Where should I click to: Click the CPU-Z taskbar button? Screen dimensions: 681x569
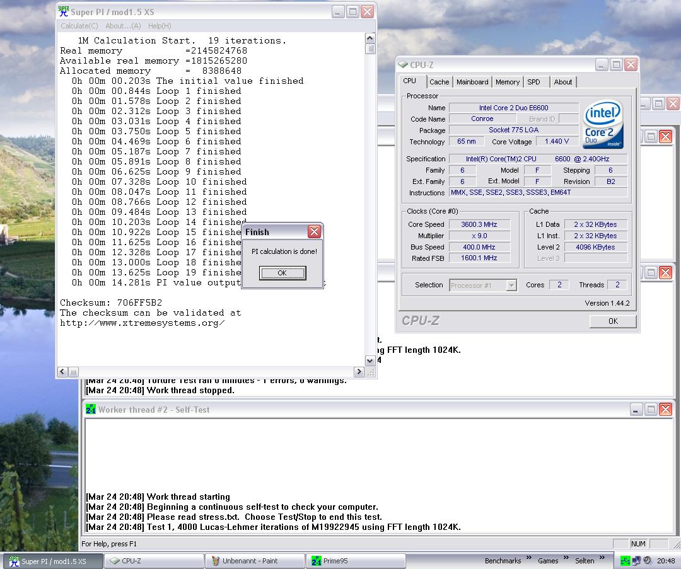click(154, 561)
